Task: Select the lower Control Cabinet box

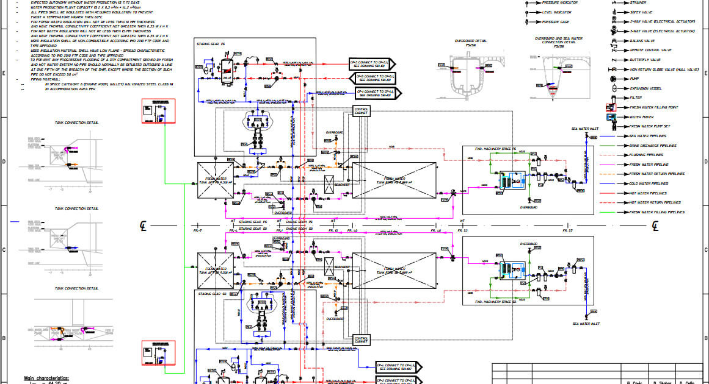Action: pos(362,338)
